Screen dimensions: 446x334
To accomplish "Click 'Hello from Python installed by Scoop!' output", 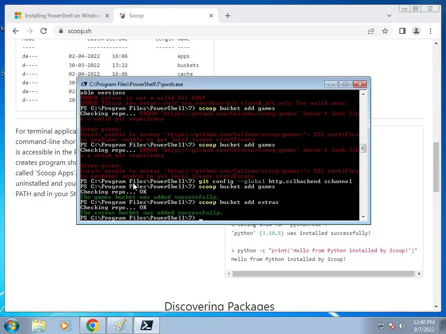I will [x=288, y=259].
